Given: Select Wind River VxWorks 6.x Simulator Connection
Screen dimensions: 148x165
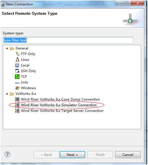Looking at the screenshot, I should coord(59,105).
